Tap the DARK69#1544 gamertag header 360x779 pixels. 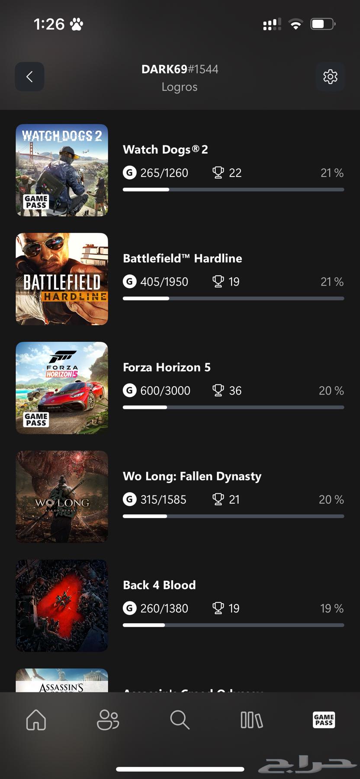point(180,69)
